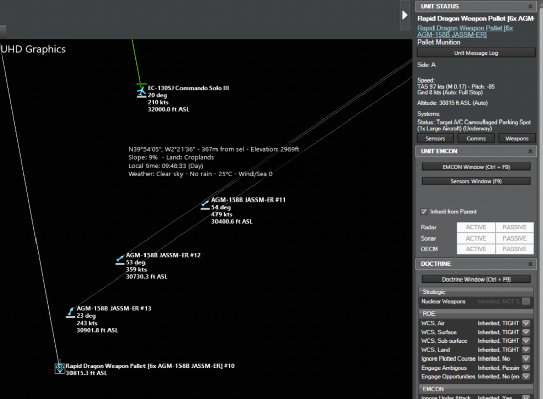Set Sonar EMCON to PASSIVE

515,238
